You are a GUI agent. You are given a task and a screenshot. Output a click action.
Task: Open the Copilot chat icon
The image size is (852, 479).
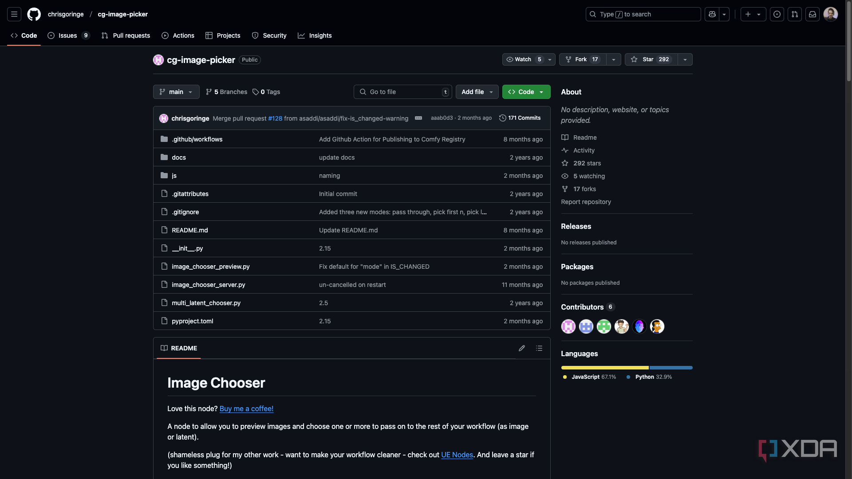[x=712, y=14]
